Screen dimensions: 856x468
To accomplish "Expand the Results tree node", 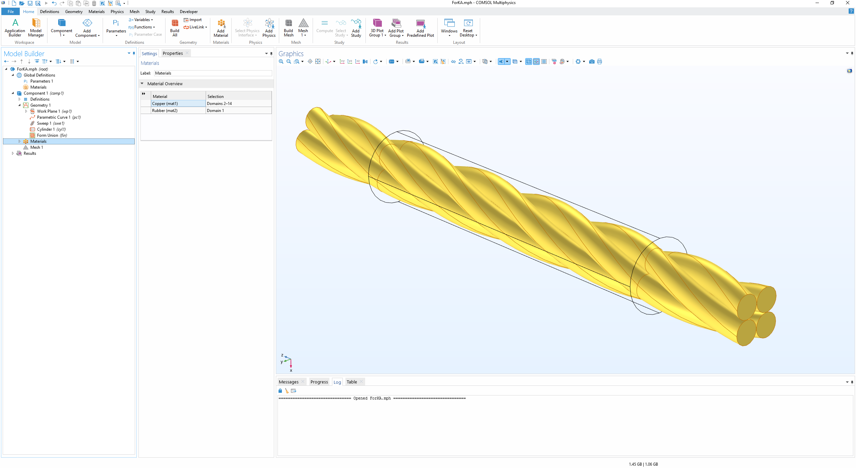I will [x=13, y=153].
